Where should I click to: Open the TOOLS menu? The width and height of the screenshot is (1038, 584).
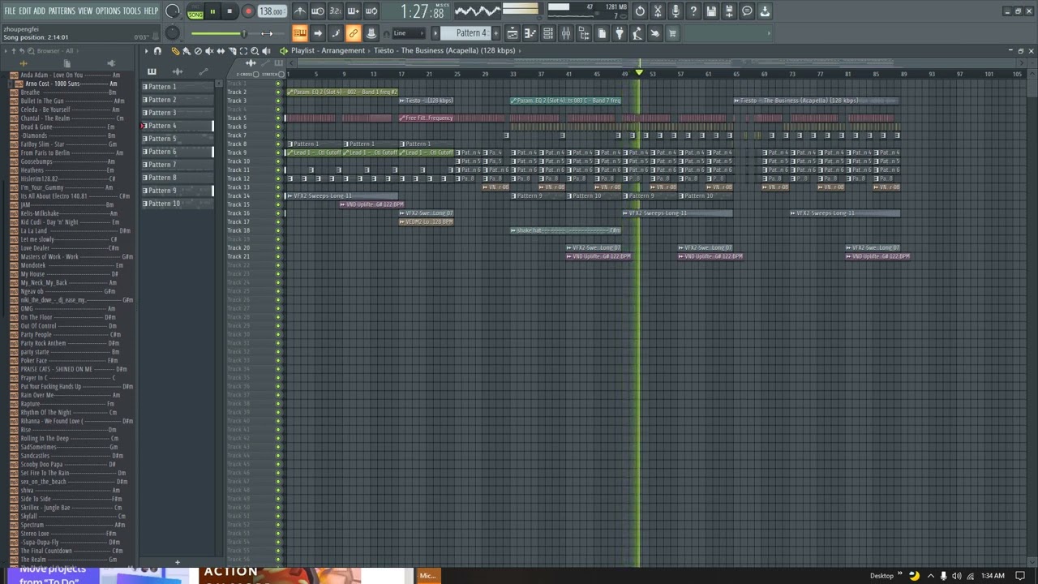tap(131, 11)
